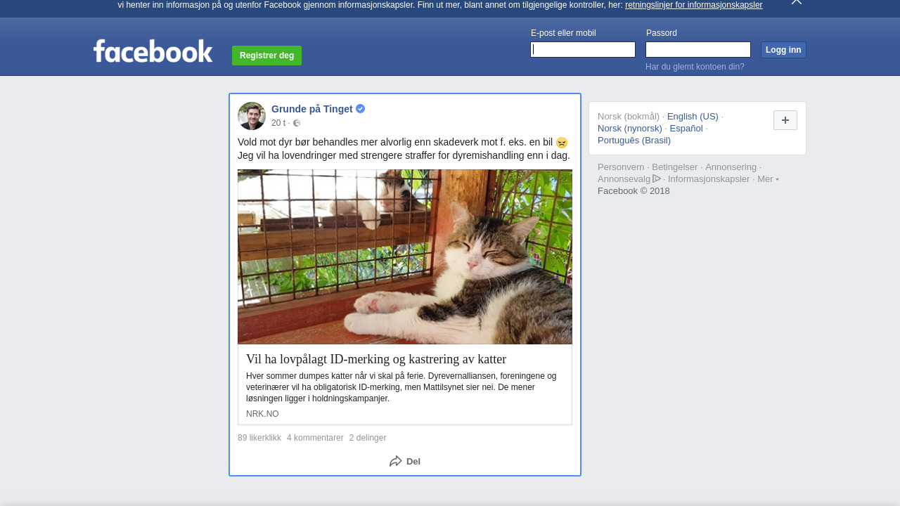This screenshot has width=900, height=506.
Task: Click the Facebook © 2018 copyright text
Action: [x=634, y=191]
